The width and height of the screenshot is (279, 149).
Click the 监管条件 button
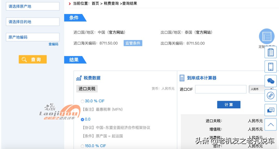pyautogui.click(x=133, y=43)
